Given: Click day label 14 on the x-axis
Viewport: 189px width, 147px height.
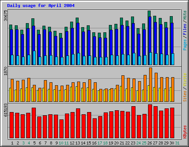Looking at the screenshot, I should [x=83, y=143].
